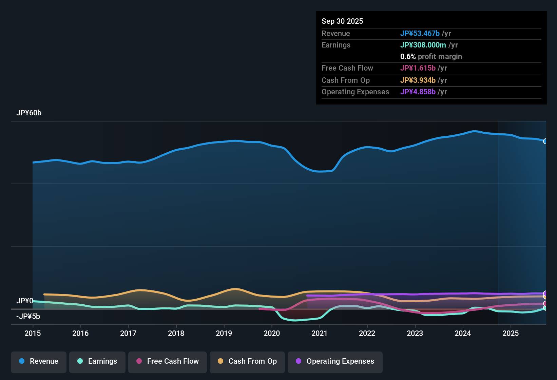Click the orange Cash From Op dot icon
The image size is (557, 380).
[x=220, y=361]
